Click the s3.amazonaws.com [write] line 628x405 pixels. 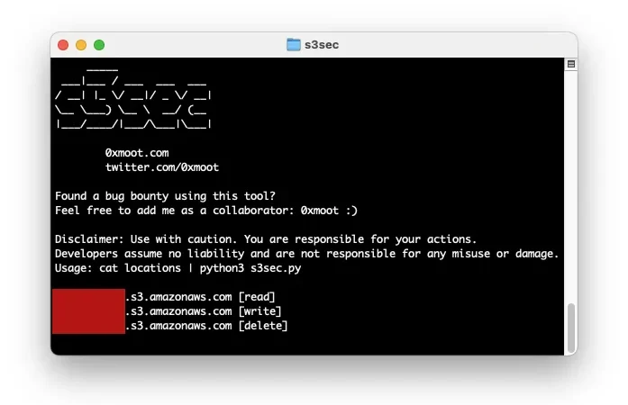204,311
